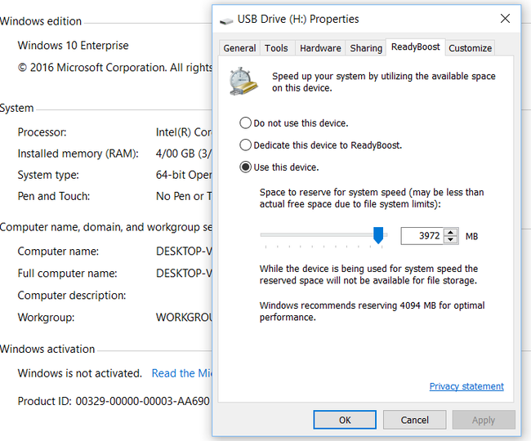Viewport: 531px width, 441px height.
Task: Click the reserved space slider thumb
Action: (x=378, y=235)
